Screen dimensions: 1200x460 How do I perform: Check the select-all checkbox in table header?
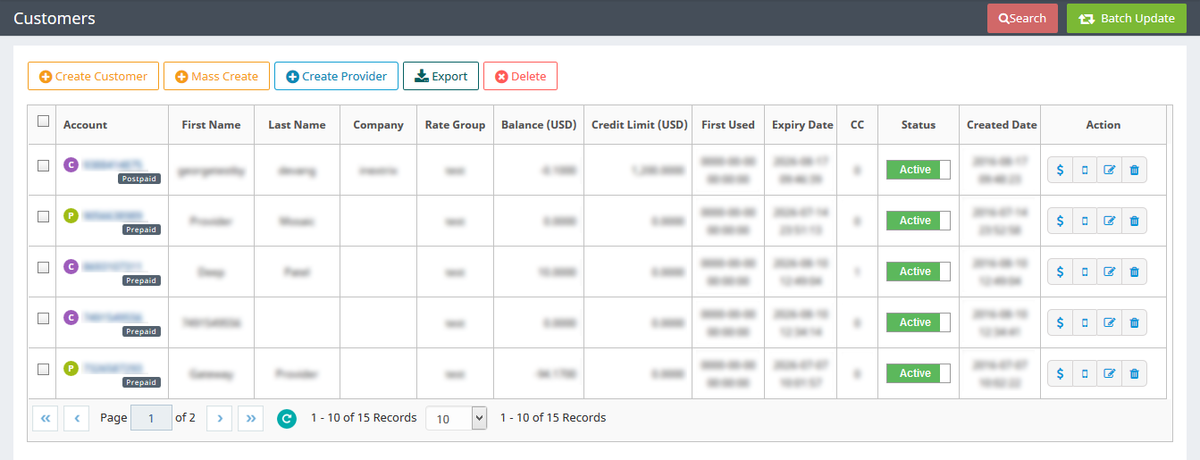click(43, 121)
